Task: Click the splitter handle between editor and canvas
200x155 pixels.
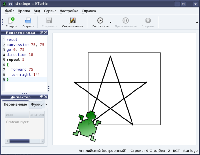Action: pyautogui.click(x=49, y=88)
